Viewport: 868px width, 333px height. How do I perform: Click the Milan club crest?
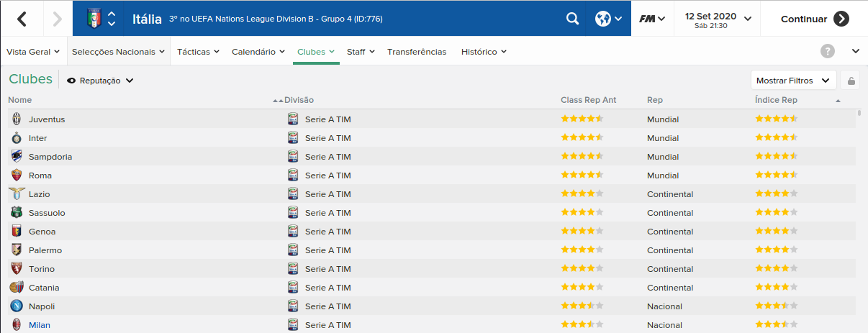(17, 324)
